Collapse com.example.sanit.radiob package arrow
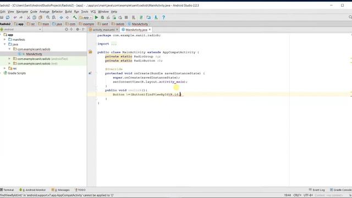The image size is (352, 198). coord(9,49)
